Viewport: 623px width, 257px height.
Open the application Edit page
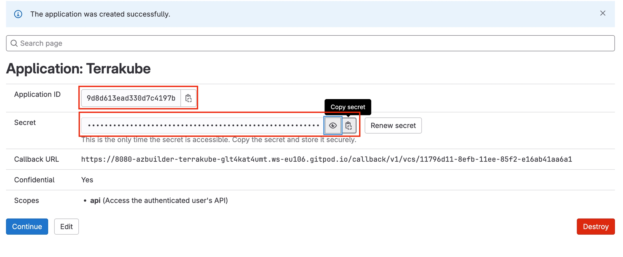click(66, 226)
